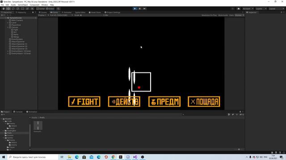
Task: Open the Full HD resolution dropdown
Action: click(x=61, y=15)
